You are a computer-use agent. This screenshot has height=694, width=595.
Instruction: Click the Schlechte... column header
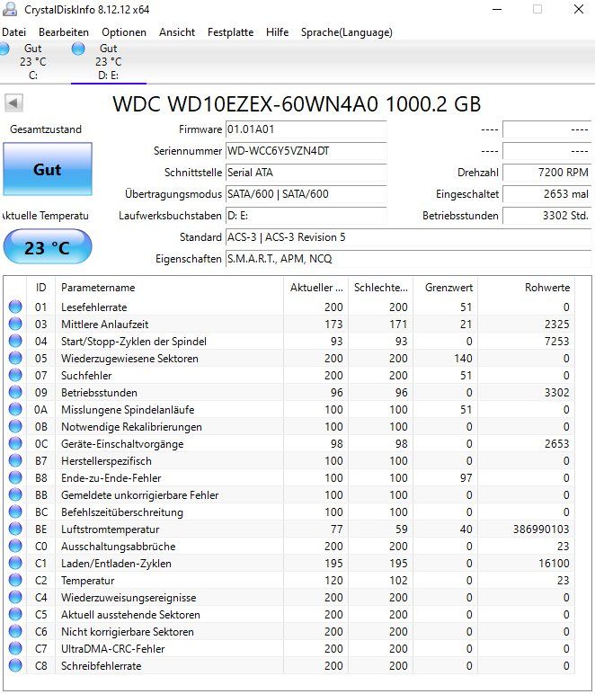click(380, 288)
